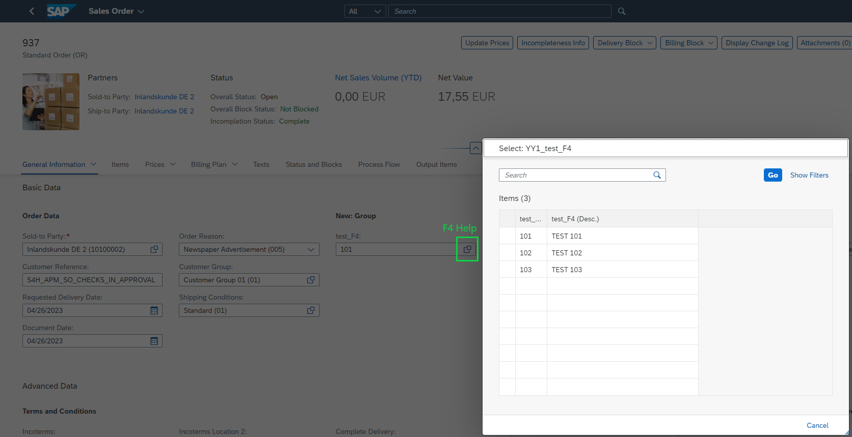The height and width of the screenshot is (437, 852).
Task: Open value help for Shipping Conditions
Action: pyautogui.click(x=311, y=310)
